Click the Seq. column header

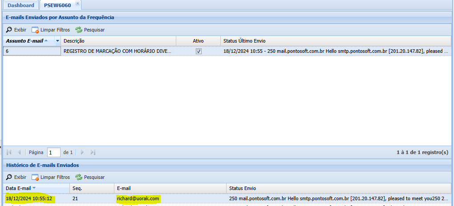click(92, 188)
